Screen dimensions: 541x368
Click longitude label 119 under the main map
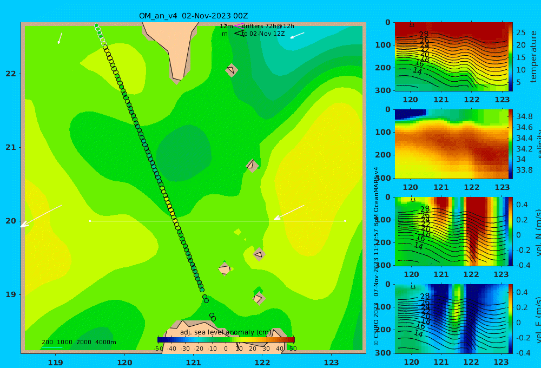point(55,363)
